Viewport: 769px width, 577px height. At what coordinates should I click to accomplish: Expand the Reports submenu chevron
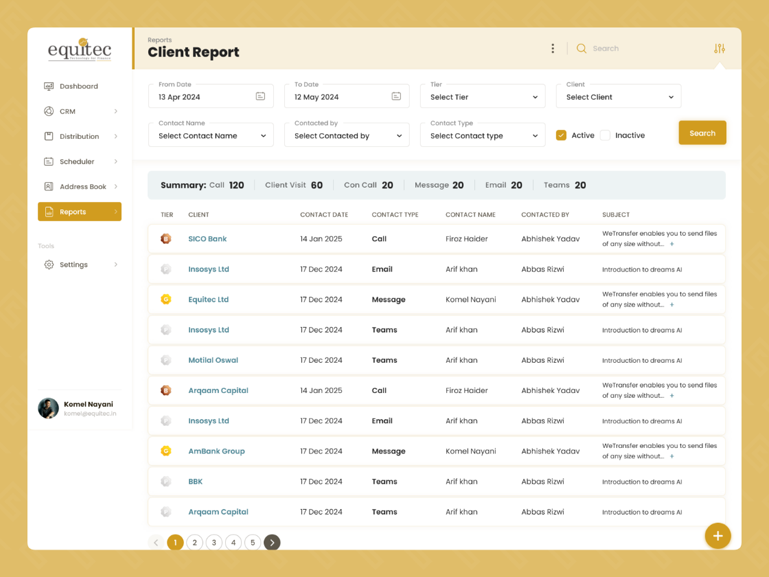click(x=116, y=212)
